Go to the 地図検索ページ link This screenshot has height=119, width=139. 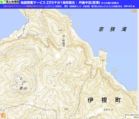(75, 6)
